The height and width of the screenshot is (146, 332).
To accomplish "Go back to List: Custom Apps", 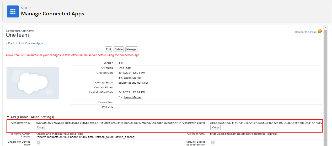I will [x=24, y=43].
